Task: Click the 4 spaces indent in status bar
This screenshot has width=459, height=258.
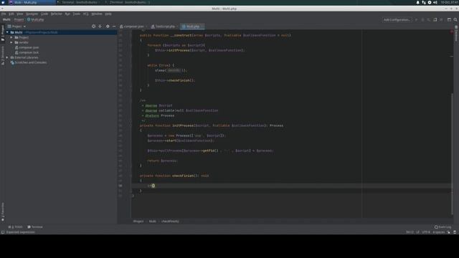Action: pyautogui.click(x=438, y=232)
